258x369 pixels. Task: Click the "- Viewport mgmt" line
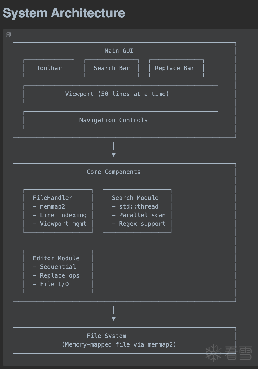point(60,224)
